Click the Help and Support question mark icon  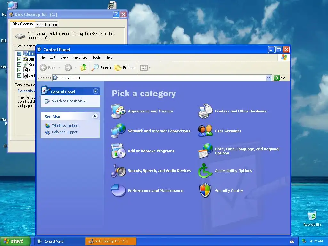point(47,132)
